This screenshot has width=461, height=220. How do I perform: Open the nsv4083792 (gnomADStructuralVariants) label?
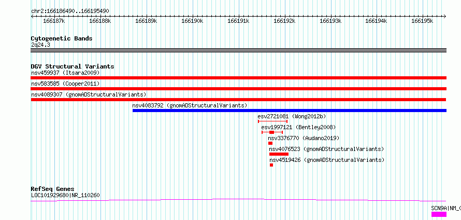[190, 105]
